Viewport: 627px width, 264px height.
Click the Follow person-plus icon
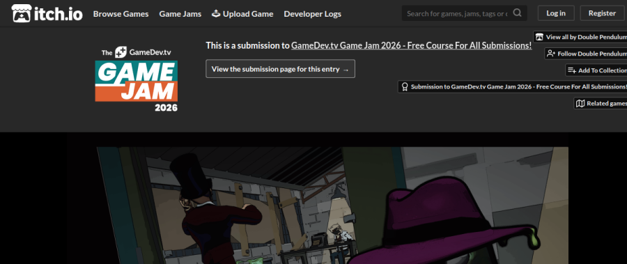pos(551,54)
